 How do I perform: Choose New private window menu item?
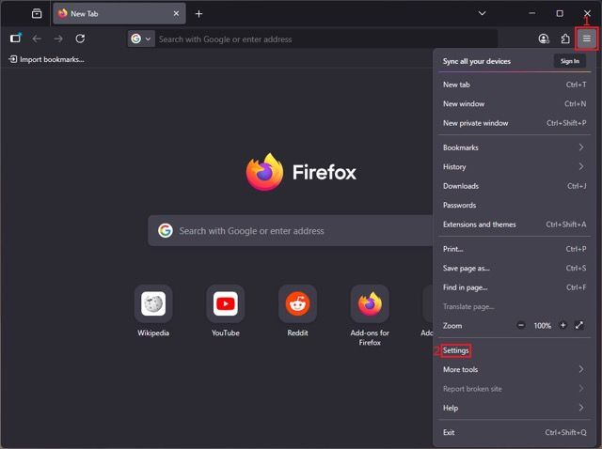click(476, 123)
